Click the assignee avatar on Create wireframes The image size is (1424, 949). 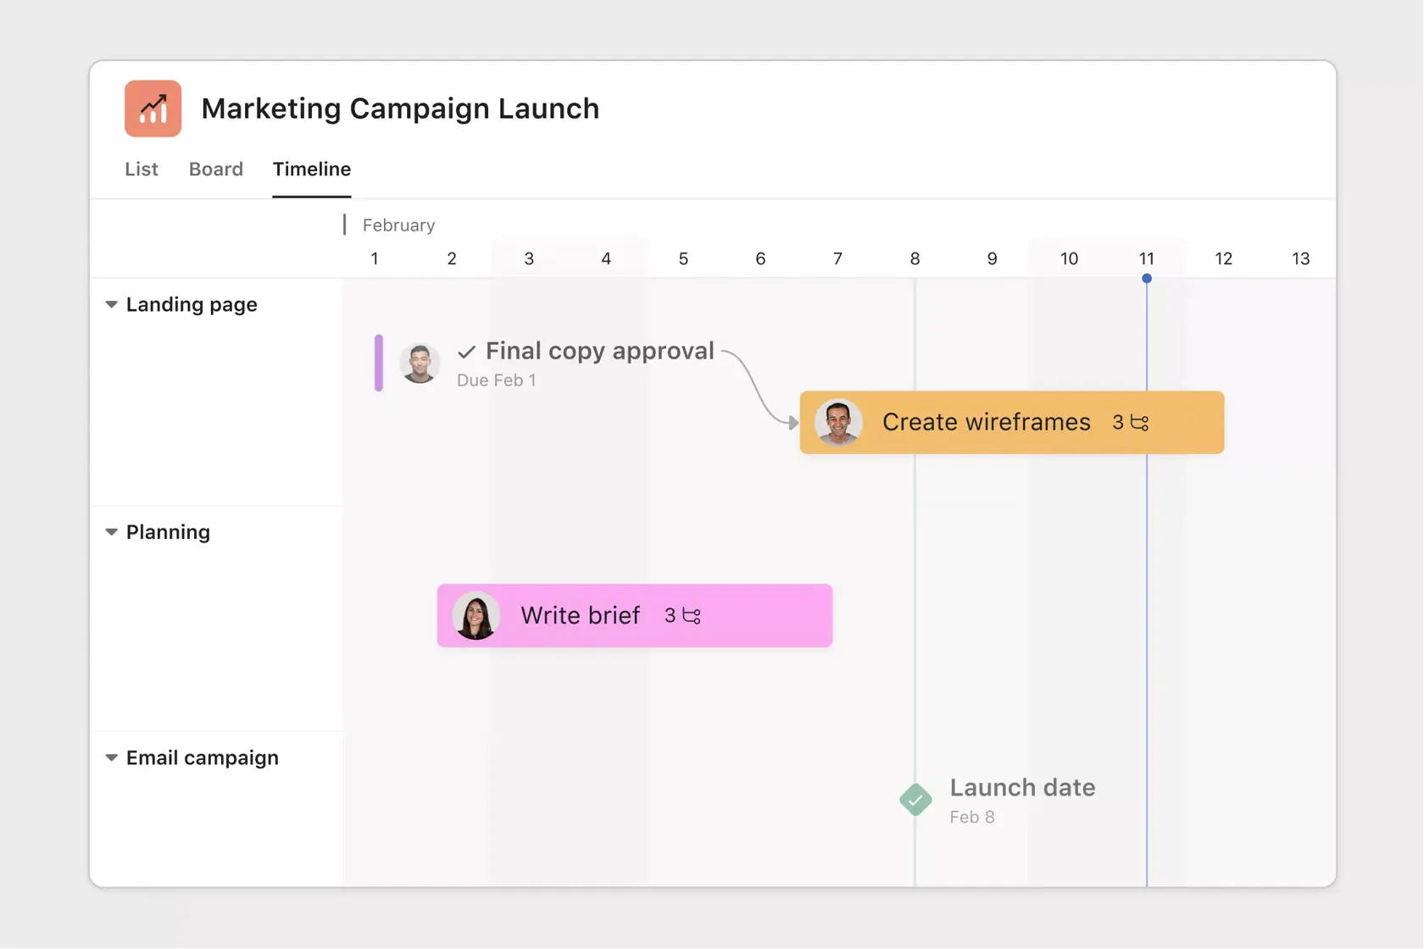pos(838,423)
